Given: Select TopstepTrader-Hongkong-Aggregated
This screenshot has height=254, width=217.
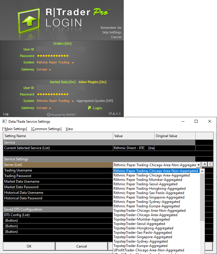Looking at the screenshot, I should coord(156,228).
